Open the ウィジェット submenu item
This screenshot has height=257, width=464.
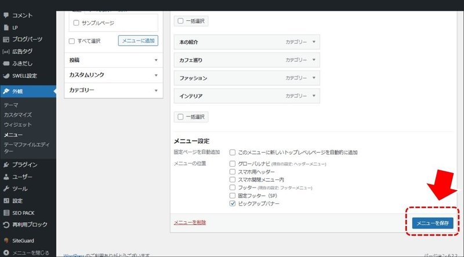(x=18, y=124)
